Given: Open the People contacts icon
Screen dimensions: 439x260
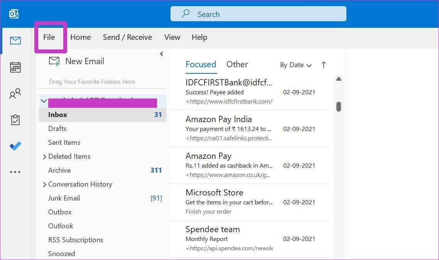Looking at the screenshot, I should 15,93.
